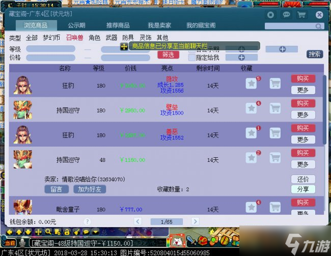Click the yellow magnifier in chat toolbar

[48, 232]
